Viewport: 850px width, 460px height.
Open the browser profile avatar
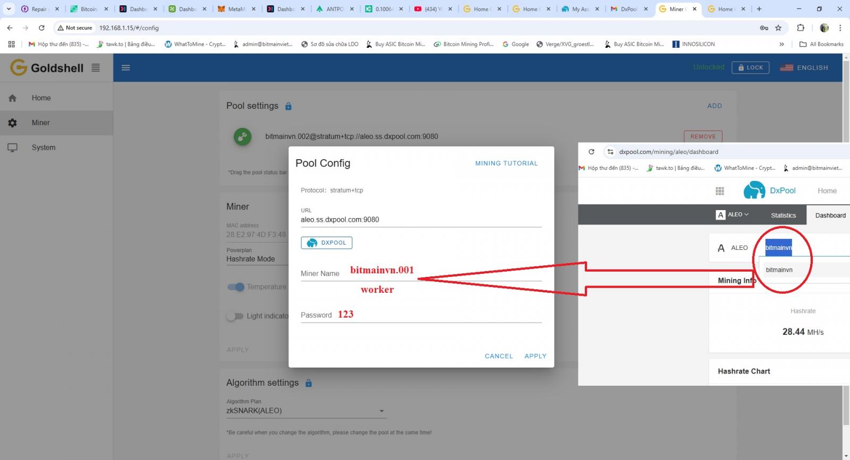pos(824,28)
